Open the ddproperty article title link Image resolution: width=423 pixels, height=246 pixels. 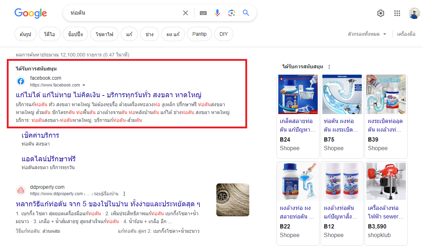click(x=108, y=204)
